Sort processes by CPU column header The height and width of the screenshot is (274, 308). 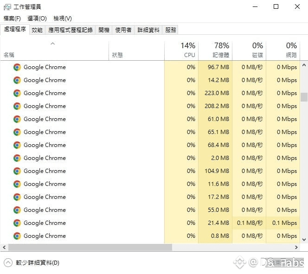pyautogui.click(x=181, y=51)
